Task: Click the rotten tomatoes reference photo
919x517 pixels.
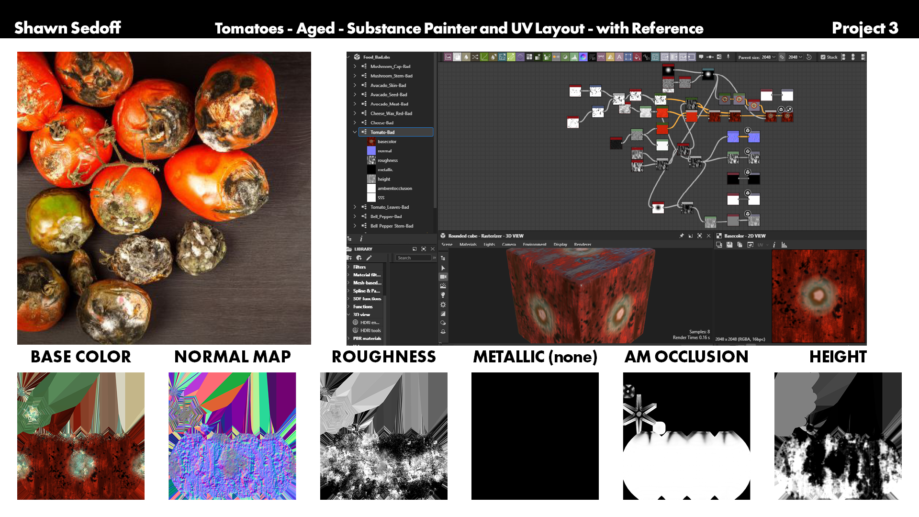Action: 164,198
